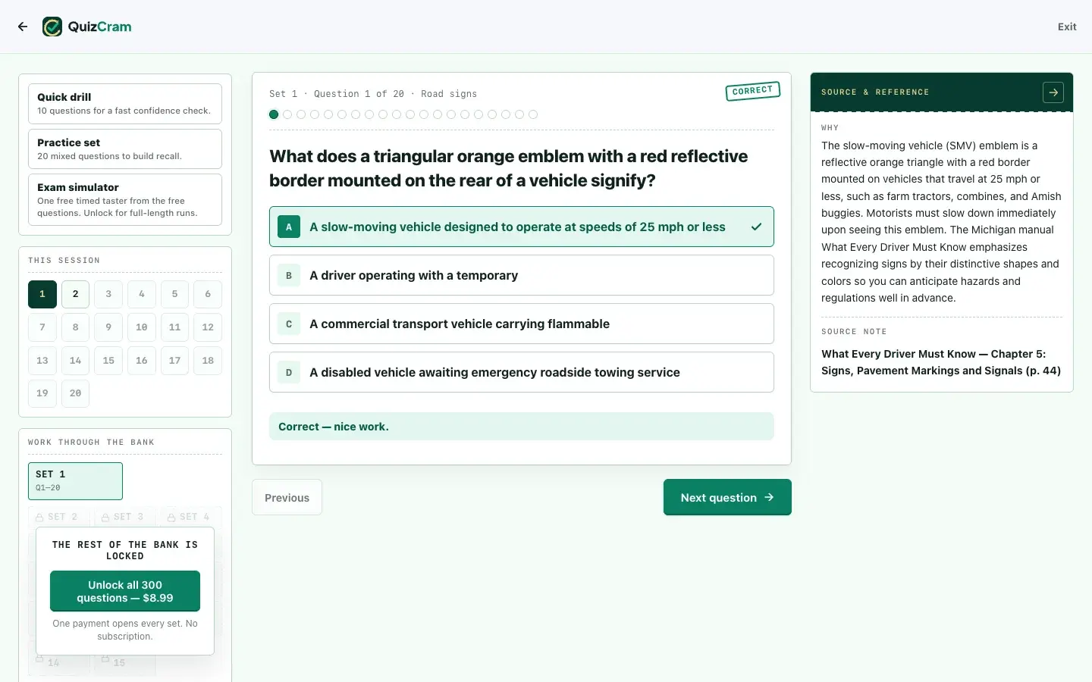Click the last progress dot
Image resolution: width=1092 pixels, height=682 pixels.
click(533, 114)
